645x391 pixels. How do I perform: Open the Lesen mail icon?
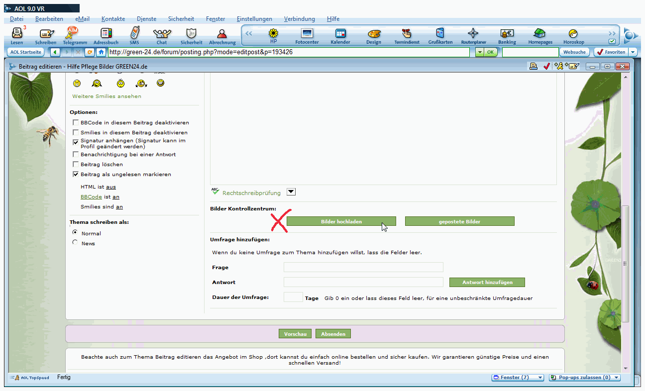17,34
